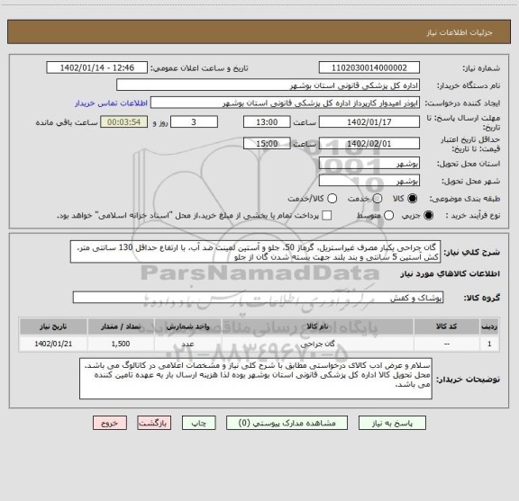Click the توضیحات خریدار notes text area

click(256, 379)
